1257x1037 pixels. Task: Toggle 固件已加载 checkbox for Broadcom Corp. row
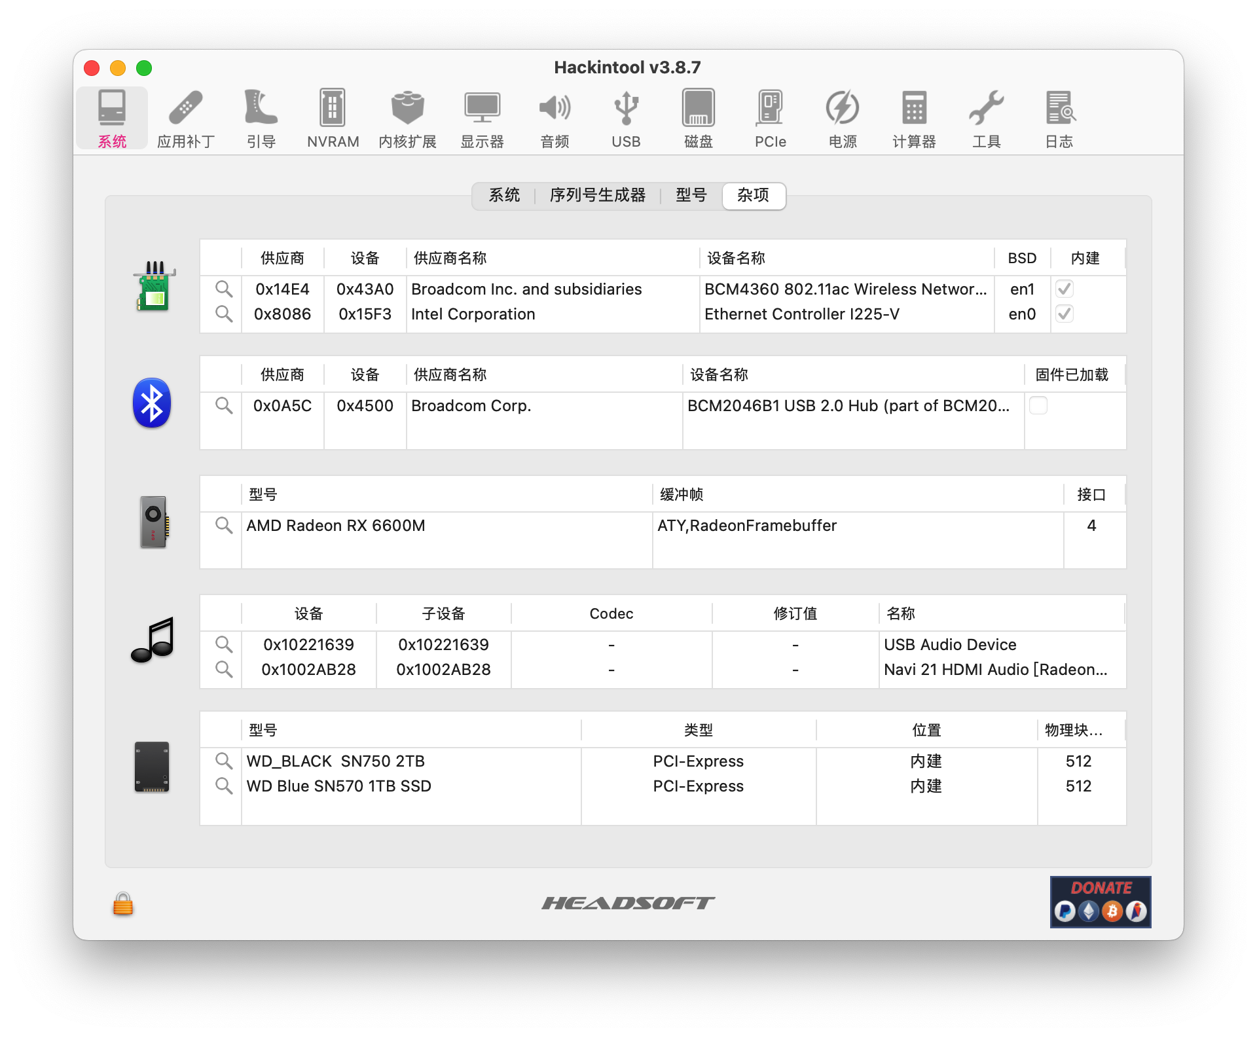tap(1038, 406)
